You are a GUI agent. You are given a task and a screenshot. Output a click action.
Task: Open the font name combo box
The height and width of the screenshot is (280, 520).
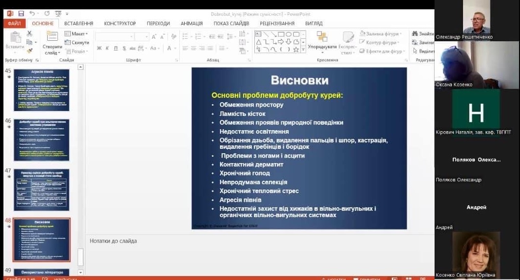pyautogui.click(x=115, y=36)
